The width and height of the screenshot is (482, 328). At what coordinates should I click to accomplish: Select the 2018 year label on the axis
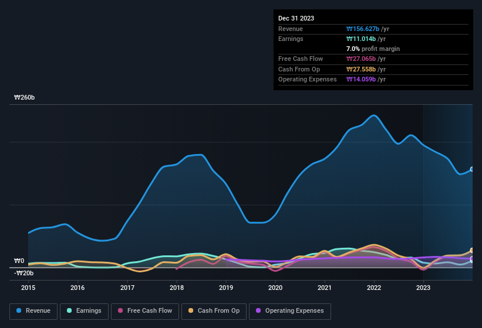177,288
